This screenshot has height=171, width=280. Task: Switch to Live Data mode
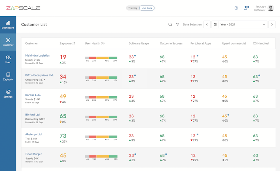[147, 8]
